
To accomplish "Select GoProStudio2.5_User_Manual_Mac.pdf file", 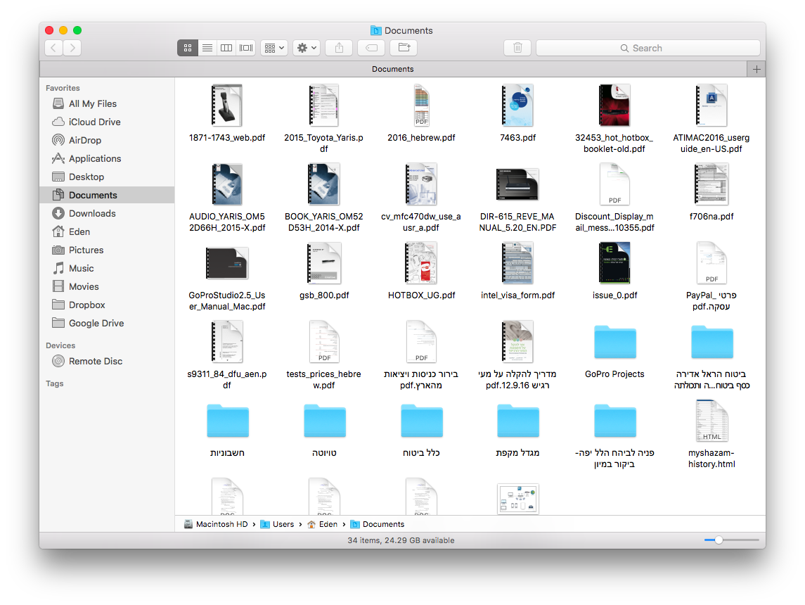I will [227, 263].
